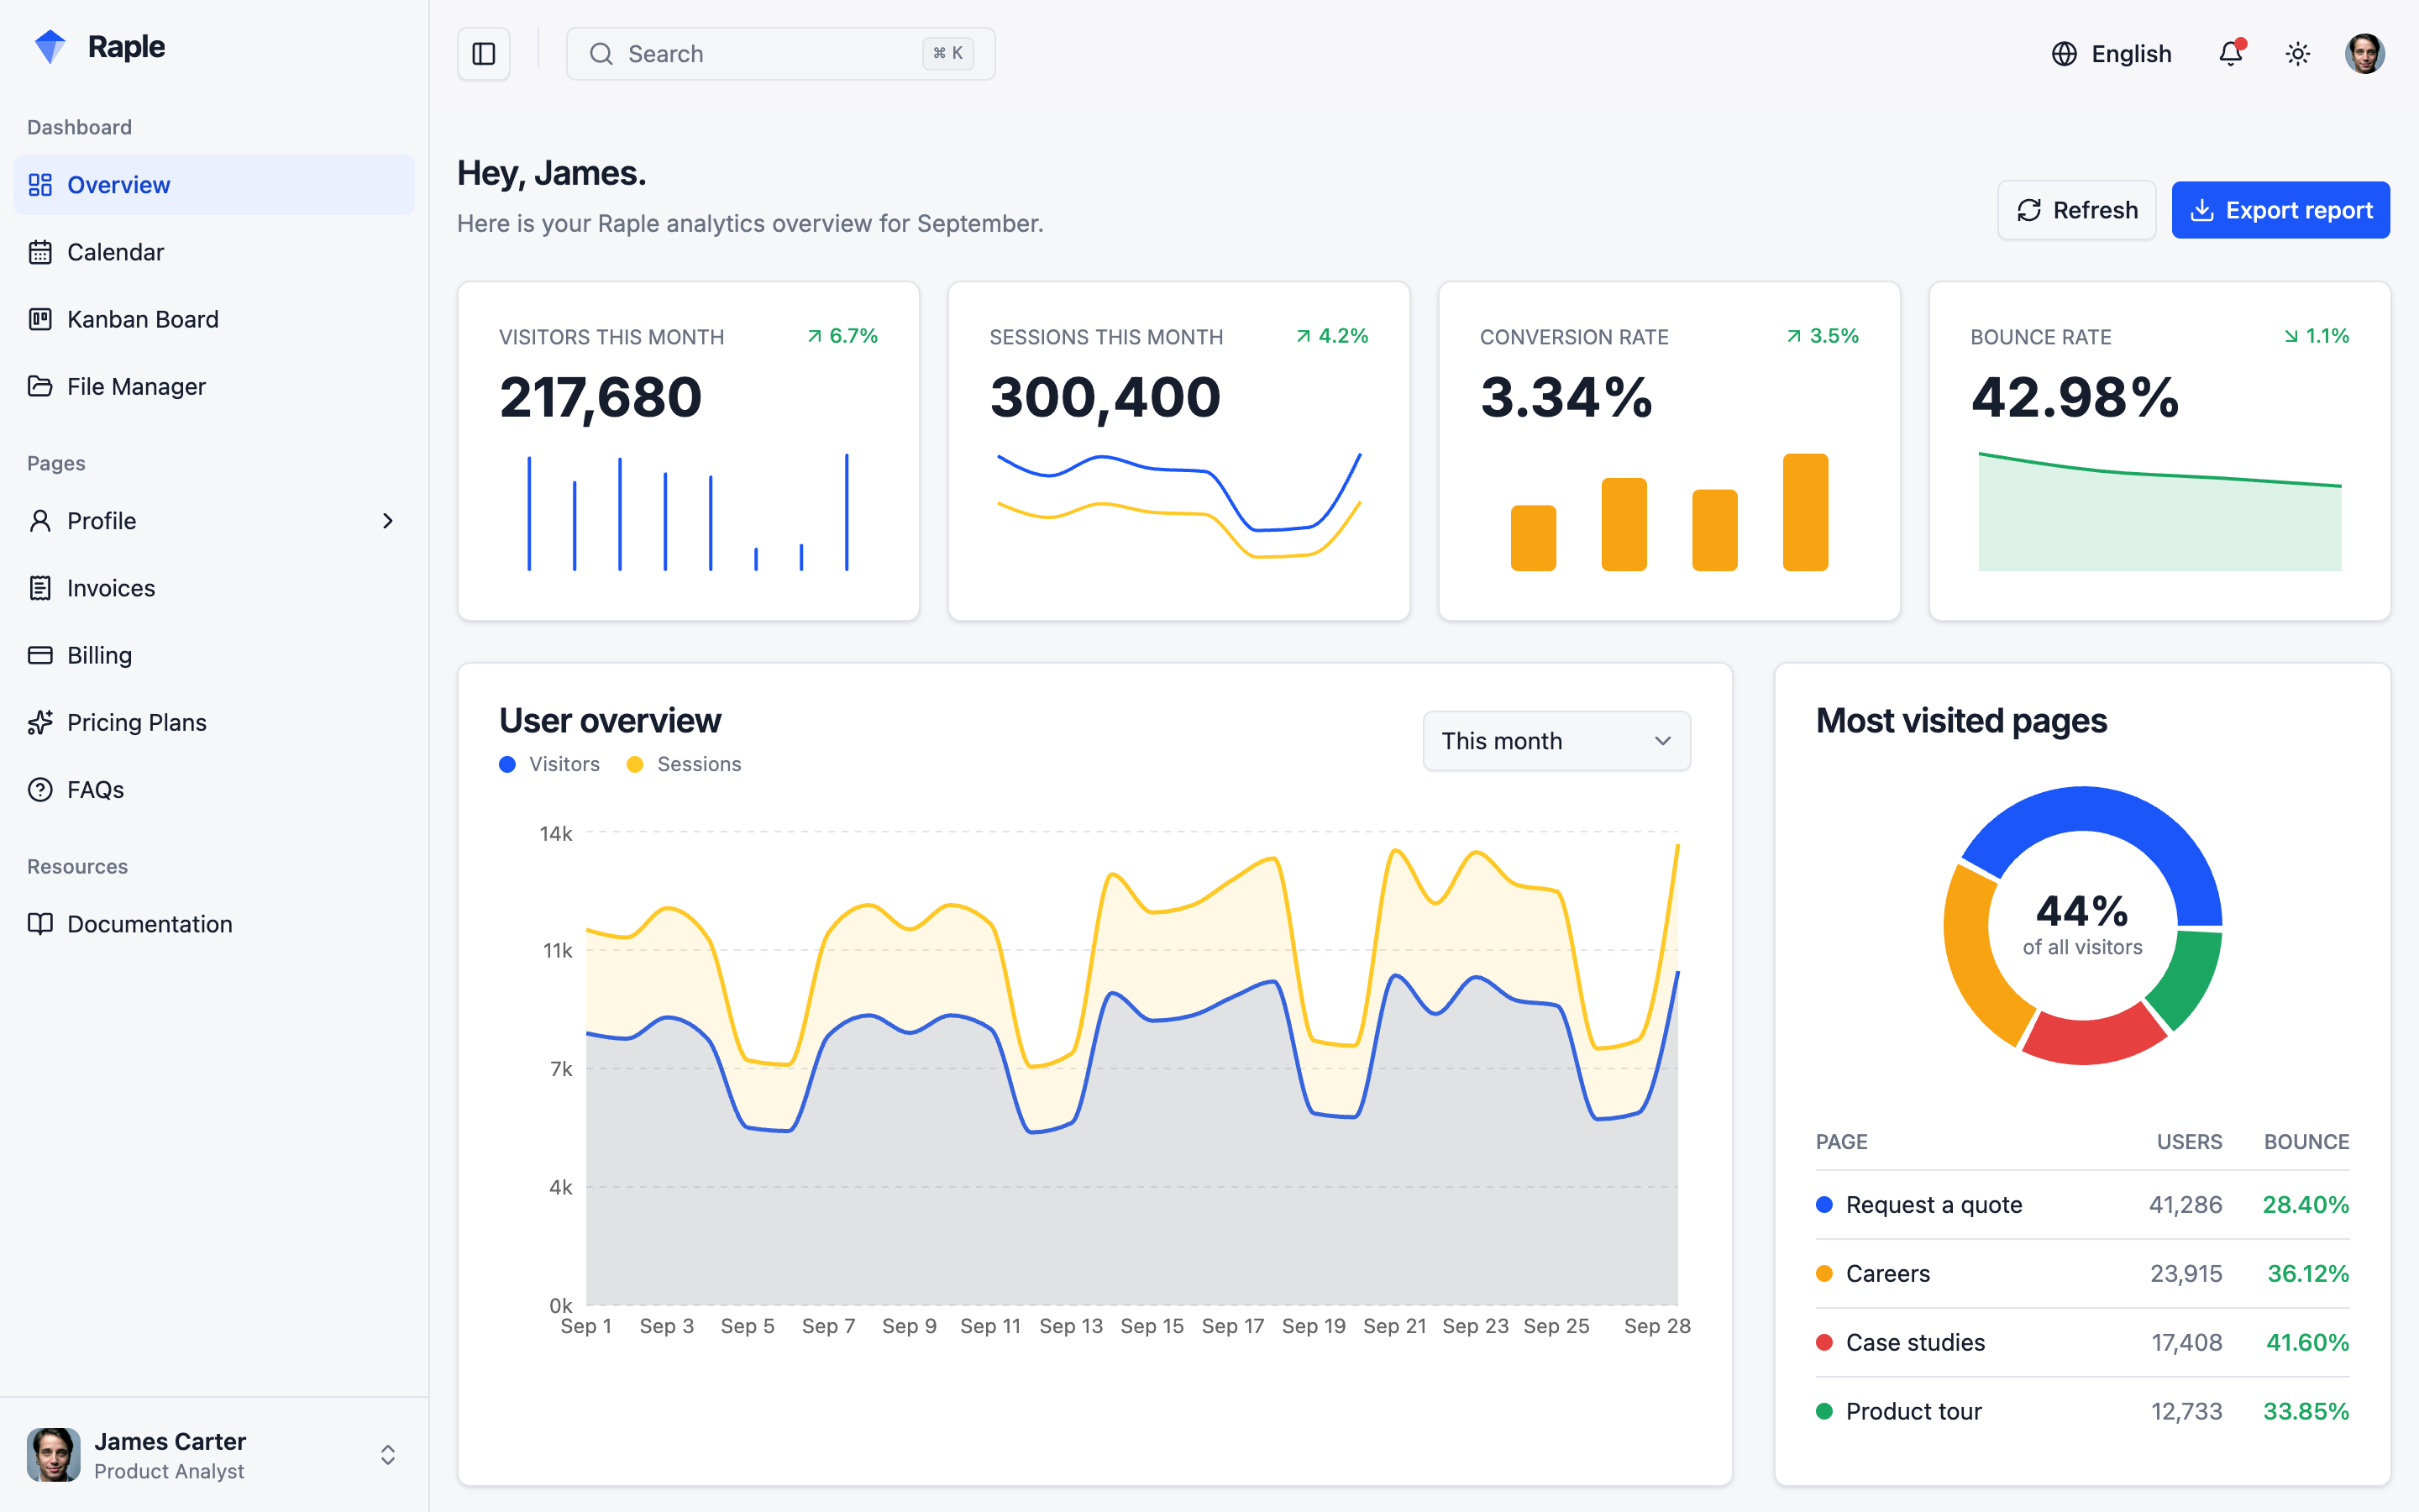
Task: Go to Calendar page
Action: (214, 252)
